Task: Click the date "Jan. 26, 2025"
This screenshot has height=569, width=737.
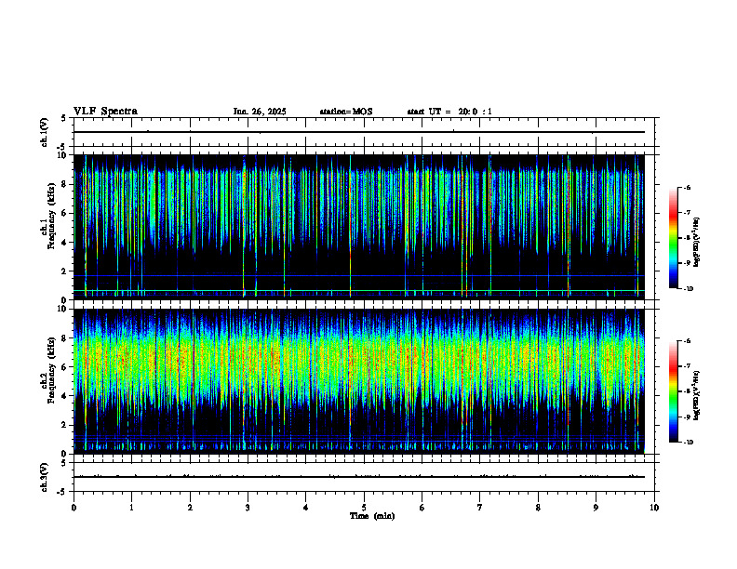Action: pos(260,112)
